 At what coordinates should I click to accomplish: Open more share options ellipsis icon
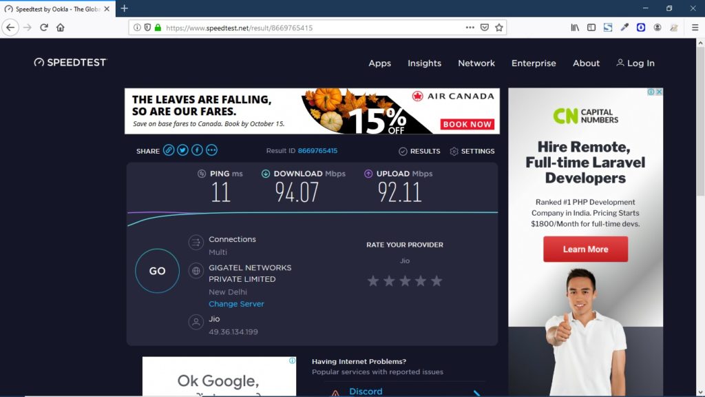(x=211, y=150)
